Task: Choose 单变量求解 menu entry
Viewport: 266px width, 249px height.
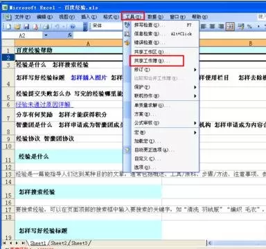Action: tap(161, 105)
